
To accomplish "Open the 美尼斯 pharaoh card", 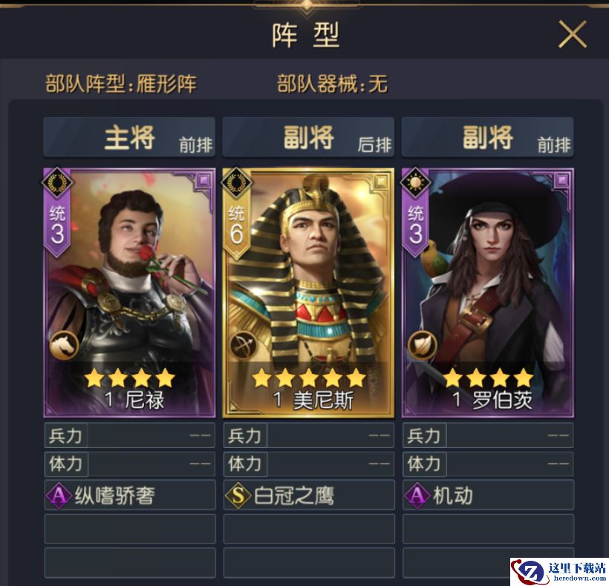I will [x=308, y=293].
